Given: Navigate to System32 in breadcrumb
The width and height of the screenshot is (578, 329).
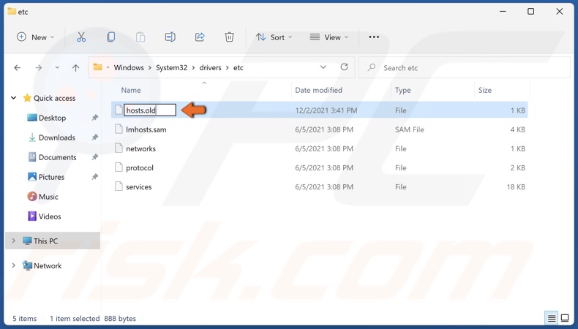Looking at the screenshot, I should click(171, 68).
